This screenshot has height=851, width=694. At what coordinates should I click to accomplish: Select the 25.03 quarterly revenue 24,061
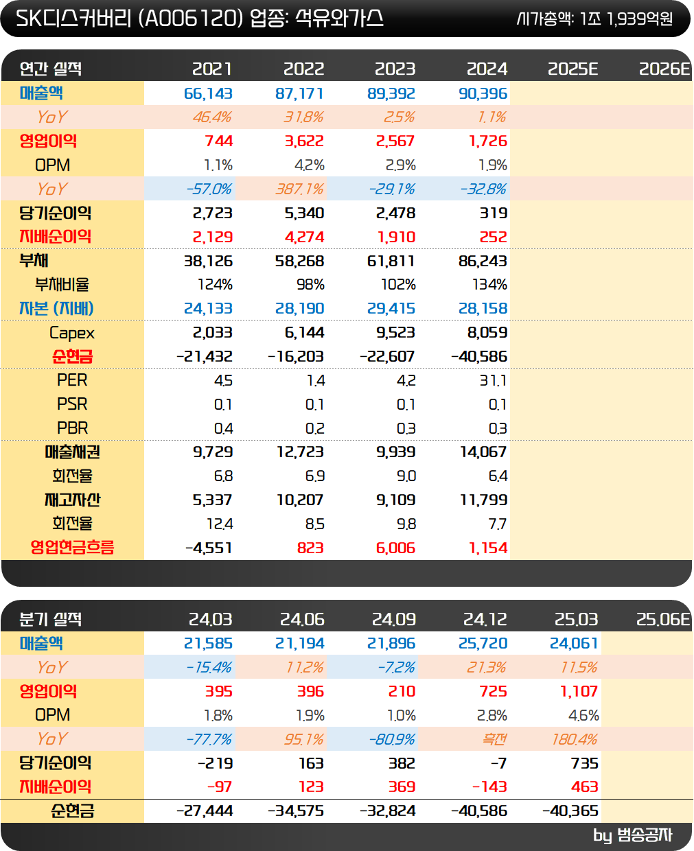[x=574, y=643]
